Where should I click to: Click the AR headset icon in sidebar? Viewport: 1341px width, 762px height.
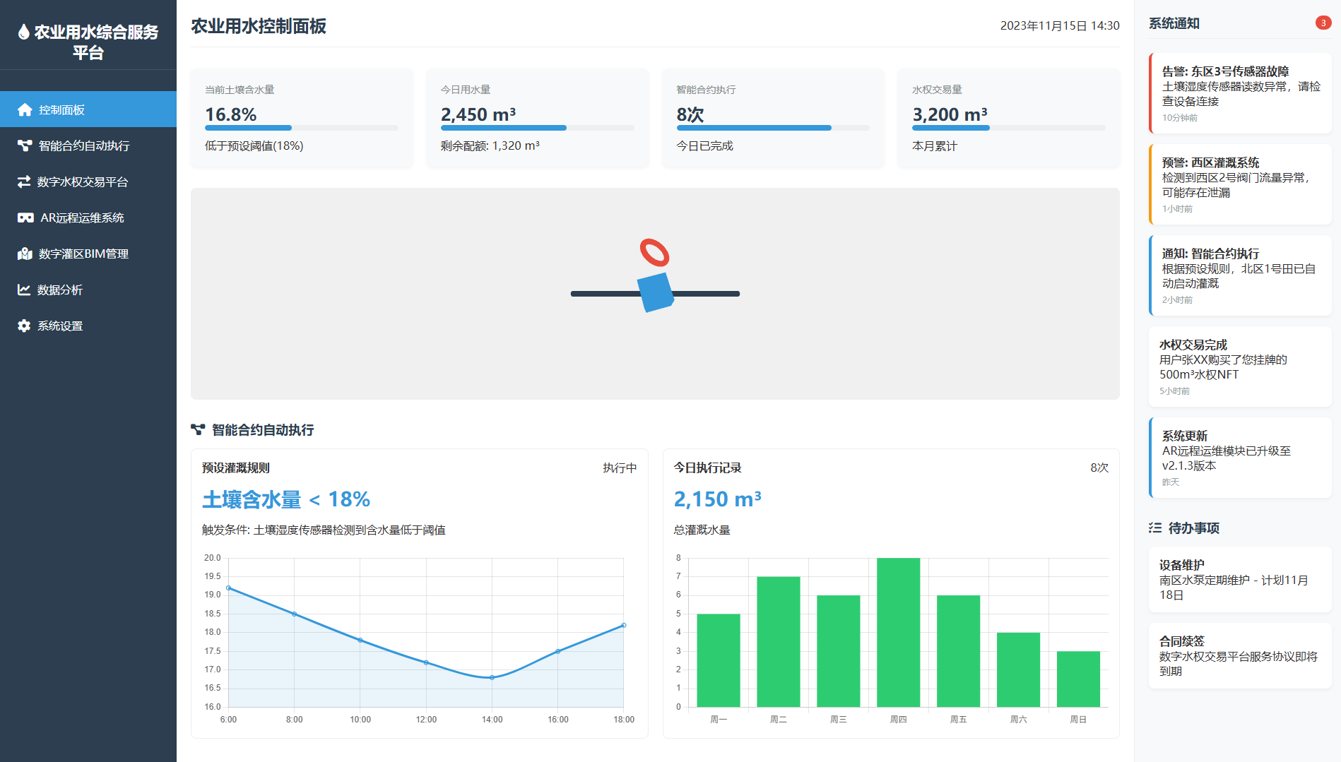tap(25, 218)
